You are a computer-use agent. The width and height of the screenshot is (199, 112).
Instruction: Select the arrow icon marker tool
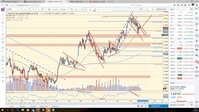[x=3, y=42]
